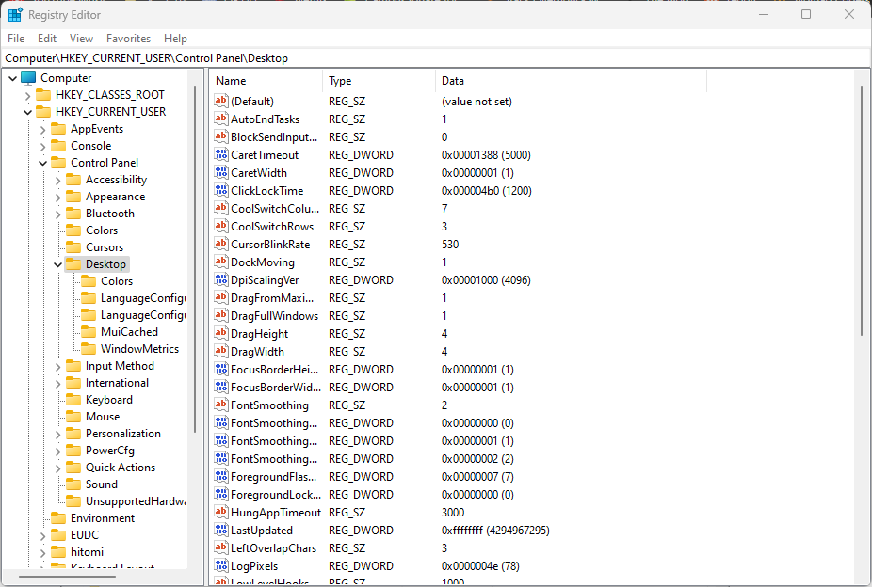Open the File menu
The image size is (872, 587).
[16, 39]
